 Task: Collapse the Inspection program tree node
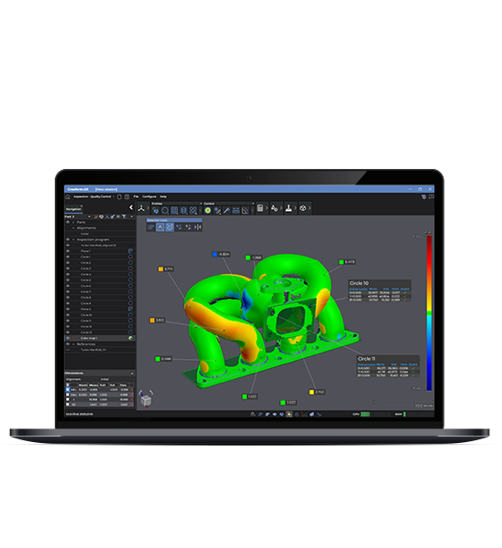coord(73,239)
